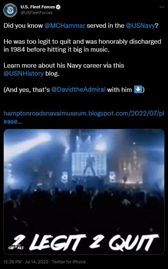168x269 pixels.
Task: Click the verified badge next to U.S. Fleet Forces
Action: 59,7
